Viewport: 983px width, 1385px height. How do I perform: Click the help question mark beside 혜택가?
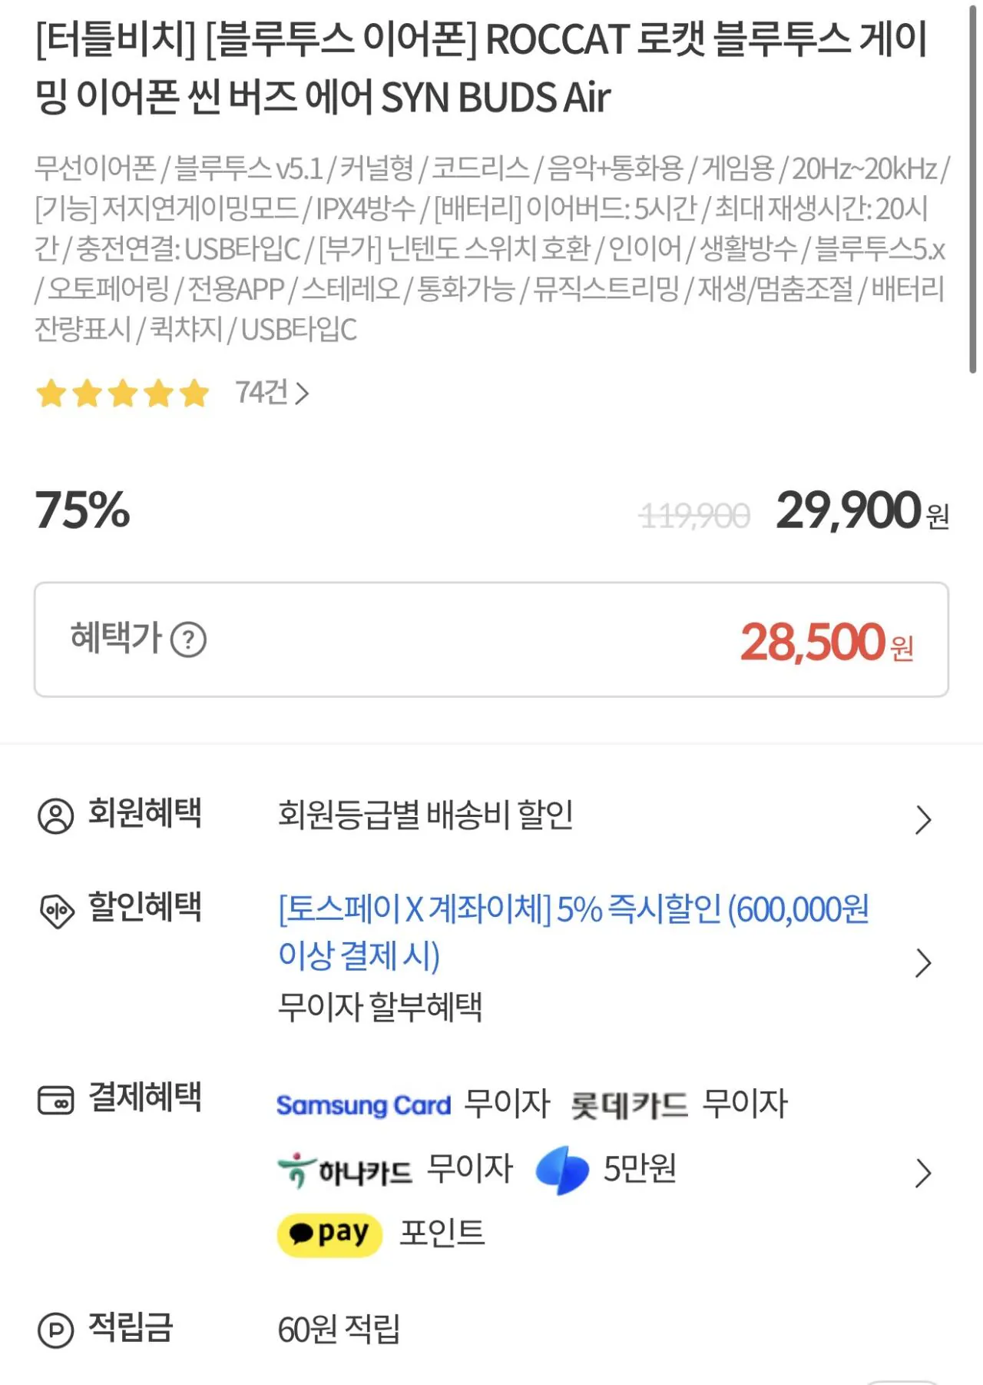coord(188,639)
